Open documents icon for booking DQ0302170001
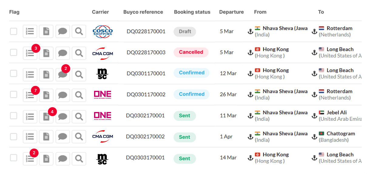This screenshot has height=175, width=369. [x=46, y=117]
